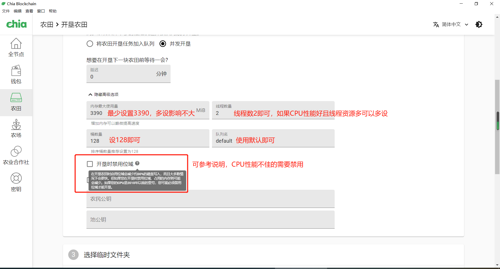The height and width of the screenshot is (269, 500).
Task: Go to the 农场 farm sidebar icon
Action: tap(16, 128)
